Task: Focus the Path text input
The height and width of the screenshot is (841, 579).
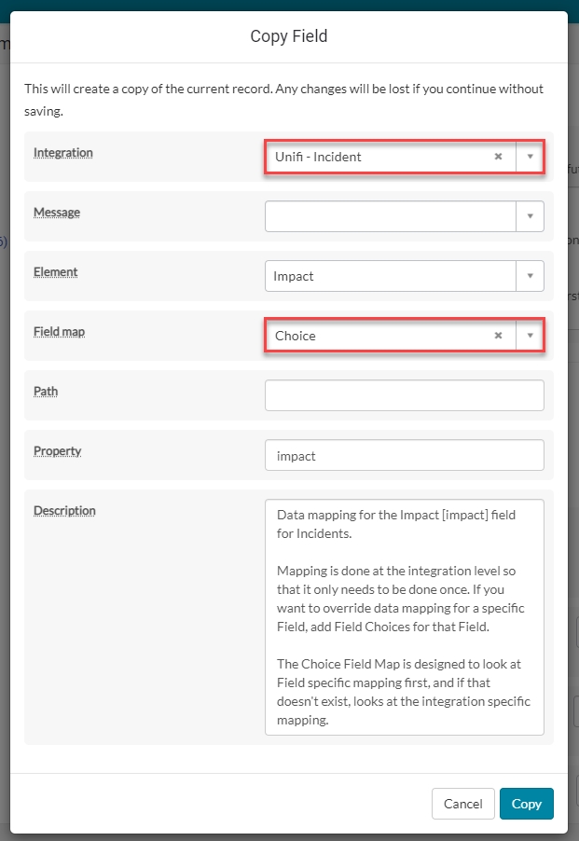Action: 404,395
